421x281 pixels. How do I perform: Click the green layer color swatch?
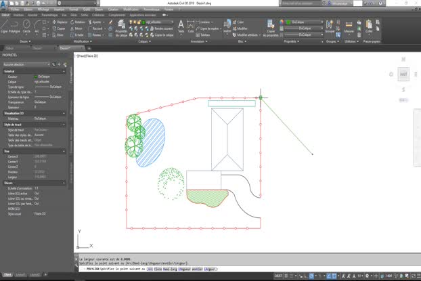pyautogui.click(x=143, y=22)
